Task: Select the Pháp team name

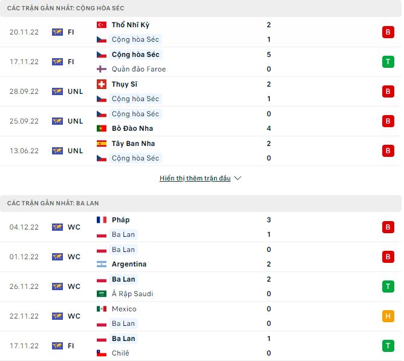Action: click(121, 220)
